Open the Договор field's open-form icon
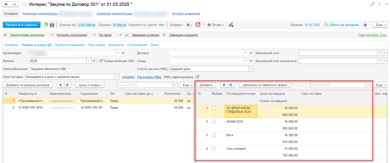Image resolution: width=390 pixels, height=163 pixels. [251, 53]
